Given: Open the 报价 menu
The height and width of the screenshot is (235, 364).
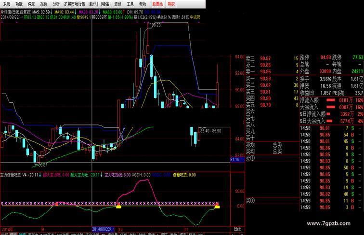Looking at the screenshot, I should pyautogui.click(x=43, y=4).
